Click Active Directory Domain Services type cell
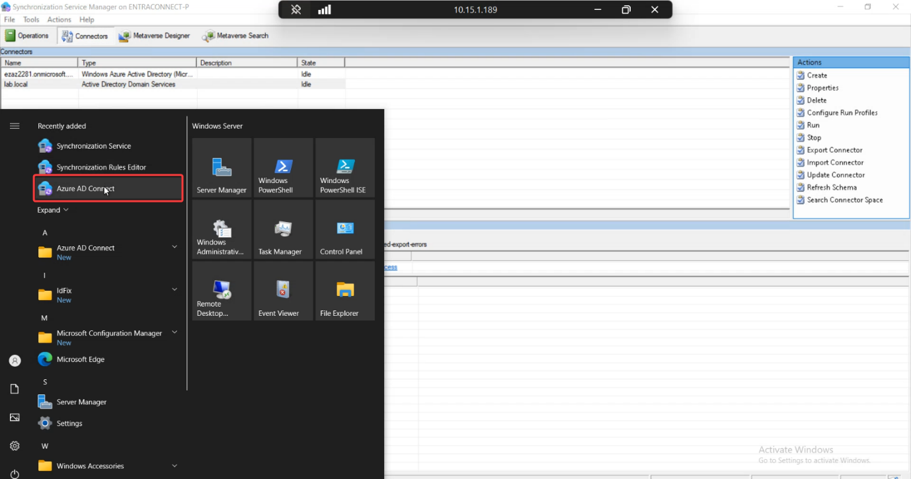 pos(128,85)
